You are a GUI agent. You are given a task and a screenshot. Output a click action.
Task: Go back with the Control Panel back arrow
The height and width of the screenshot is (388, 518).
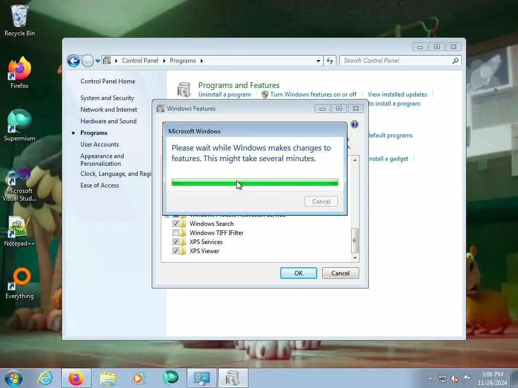tap(74, 61)
